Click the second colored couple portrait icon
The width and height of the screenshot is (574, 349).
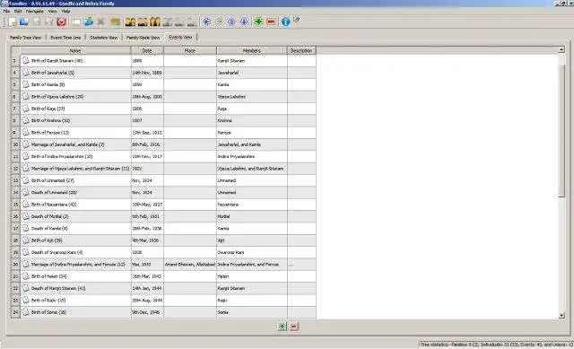tap(143, 22)
